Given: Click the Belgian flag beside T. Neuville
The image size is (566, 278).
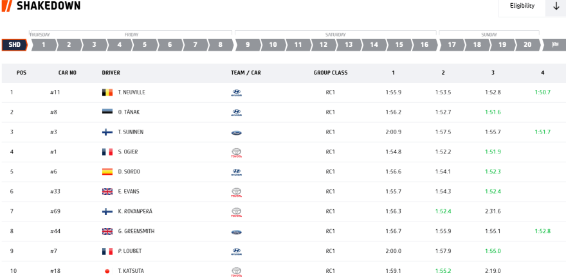Looking at the screenshot, I should pos(107,92).
